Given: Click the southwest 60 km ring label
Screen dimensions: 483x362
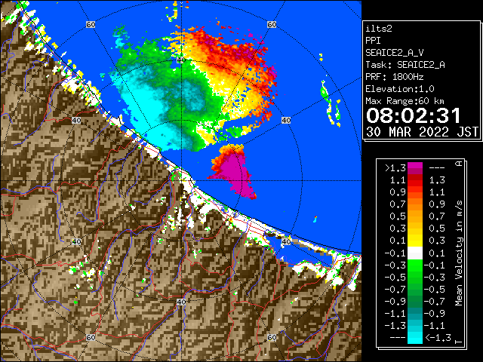Looking at the screenshot, I should (x=91, y=337).
